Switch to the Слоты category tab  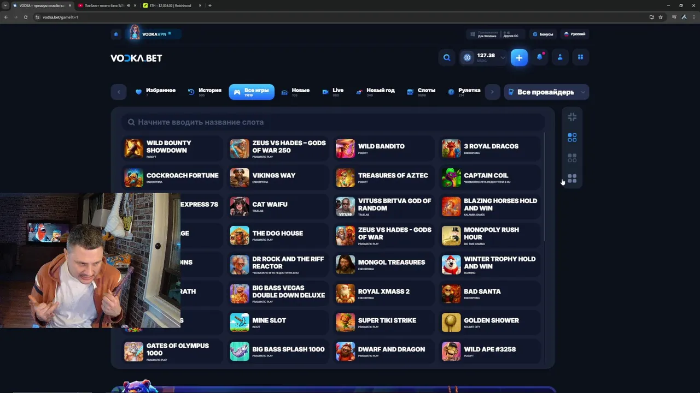coord(421,92)
